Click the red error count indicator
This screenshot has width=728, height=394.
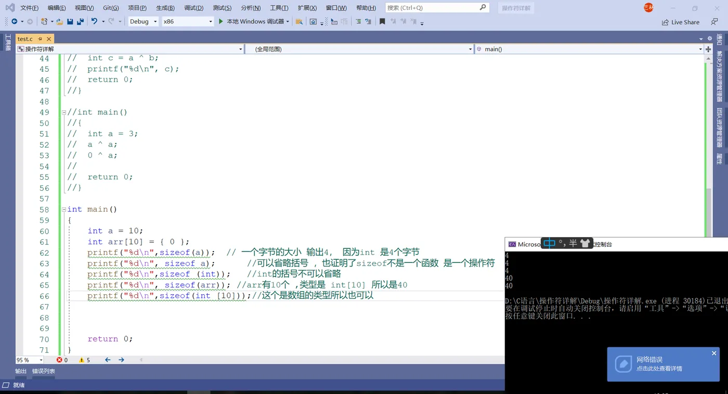pos(62,360)
